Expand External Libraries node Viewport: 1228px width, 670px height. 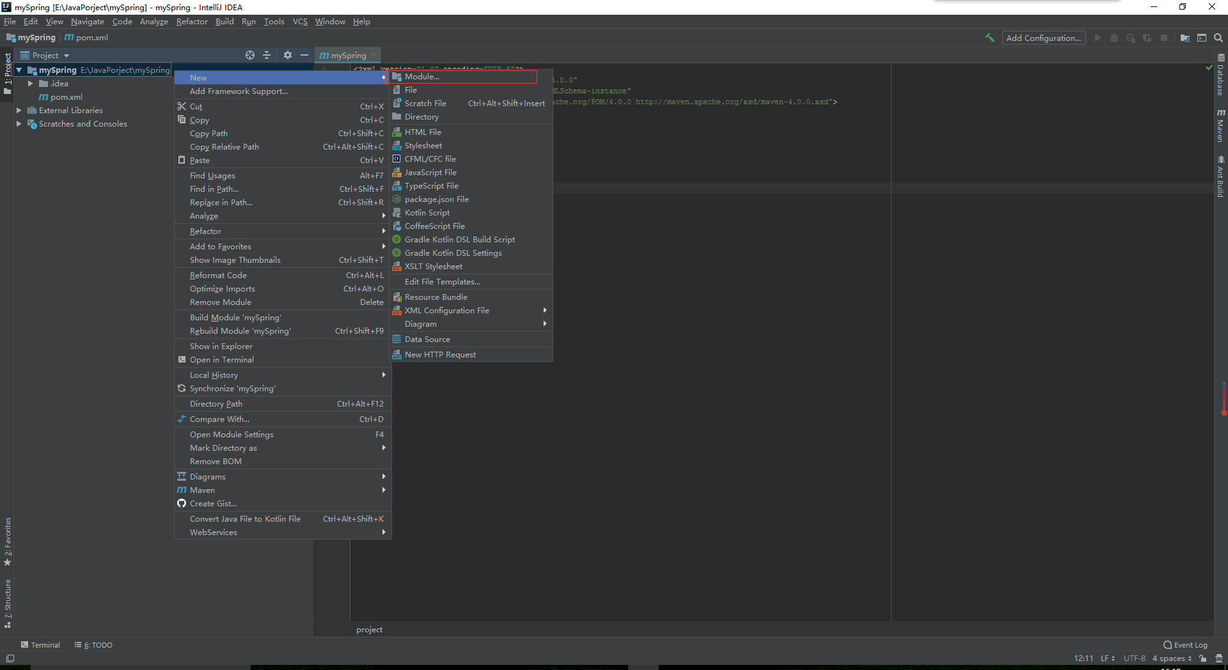pos(19,111)
